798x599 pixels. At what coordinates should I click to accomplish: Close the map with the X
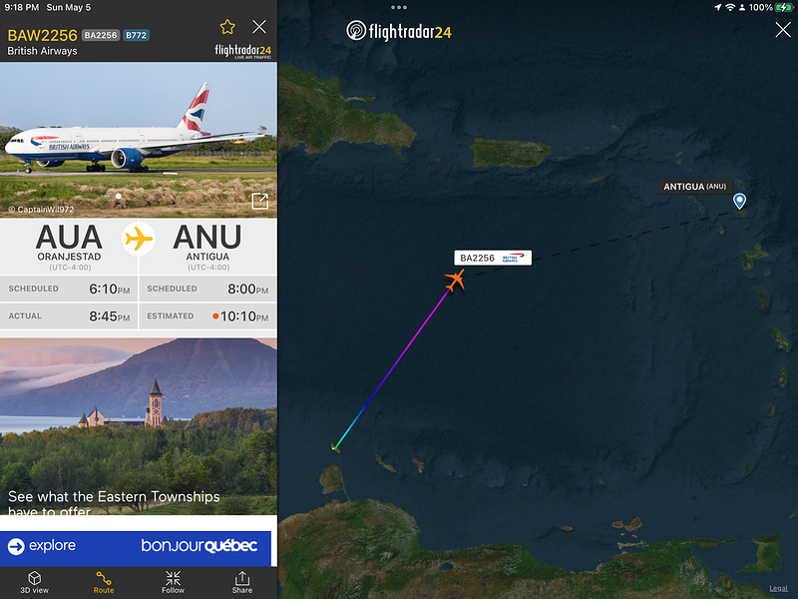tap(783, 30)
